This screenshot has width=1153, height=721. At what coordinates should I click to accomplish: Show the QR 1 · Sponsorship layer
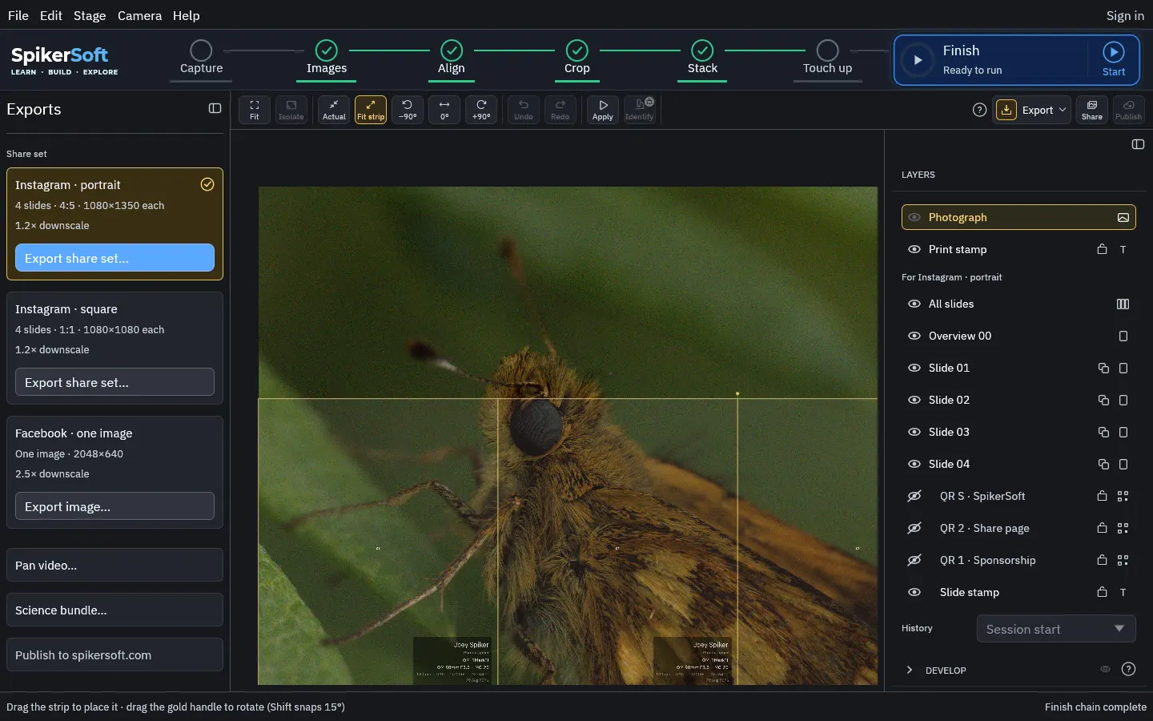(914, 560)
